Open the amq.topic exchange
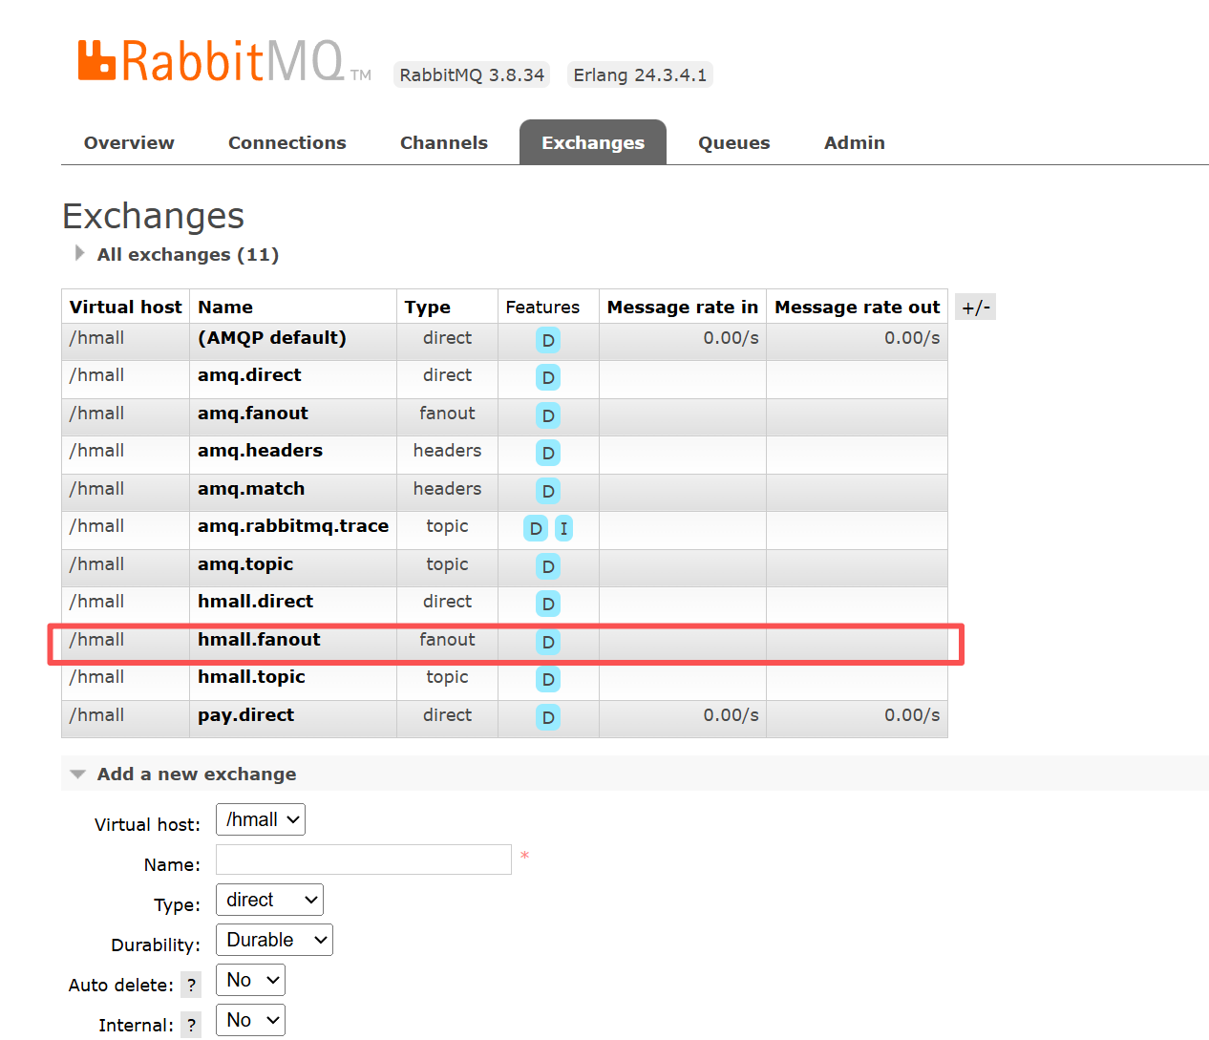The height and width of the screenshot is (1040, 1209). pyautogui.click(x=245, y=564)
